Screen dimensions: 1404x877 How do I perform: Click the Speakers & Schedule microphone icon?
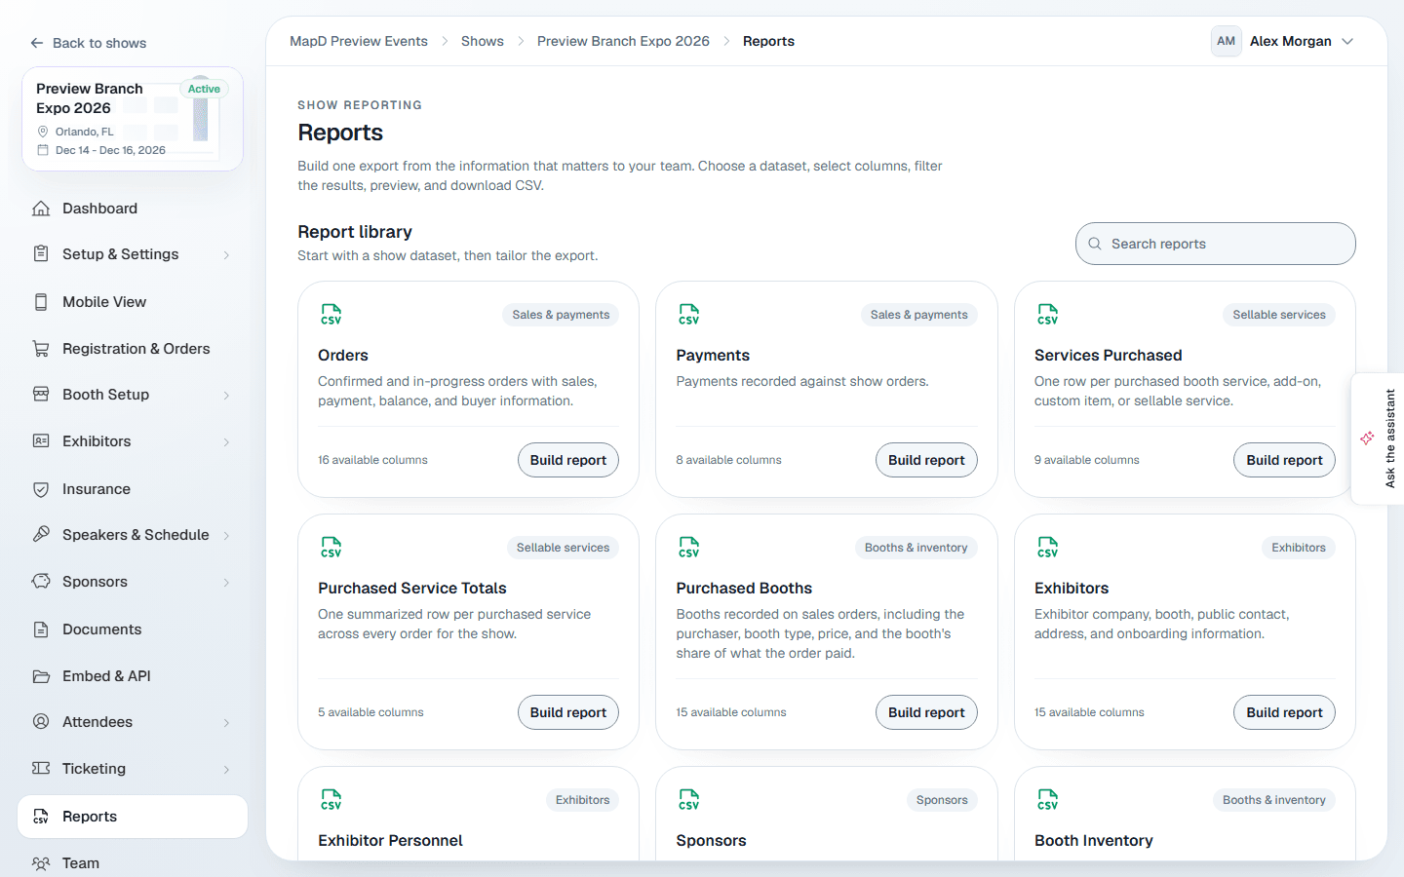click(x=41, y=535)
